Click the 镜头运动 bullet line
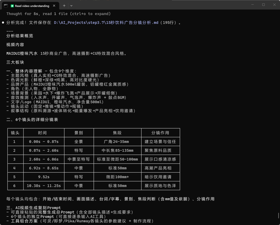The height and width of the screenshot is (225, 280). (x=45, y=106)
